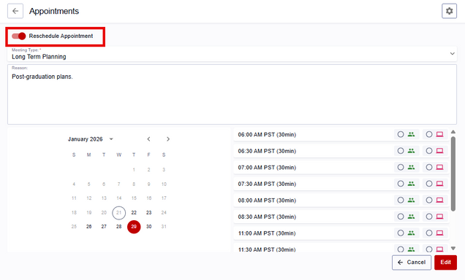Click the people icon on 11:00 AM row
This screenshot has width=465, height=280.
(x=411, y=233)
